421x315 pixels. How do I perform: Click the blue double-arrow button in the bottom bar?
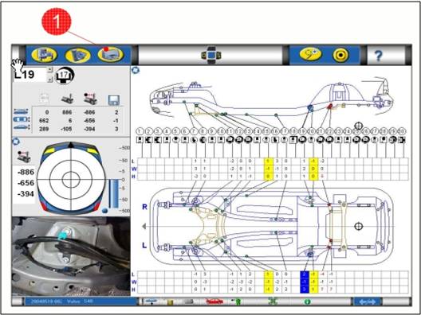pos(368,301)
